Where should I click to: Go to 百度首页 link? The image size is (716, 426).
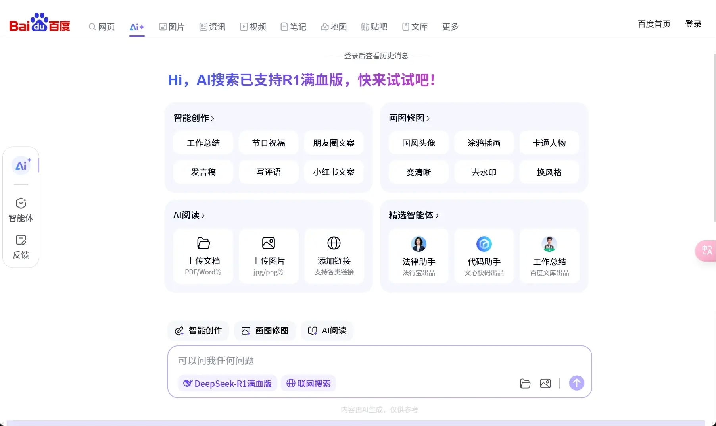654,24
